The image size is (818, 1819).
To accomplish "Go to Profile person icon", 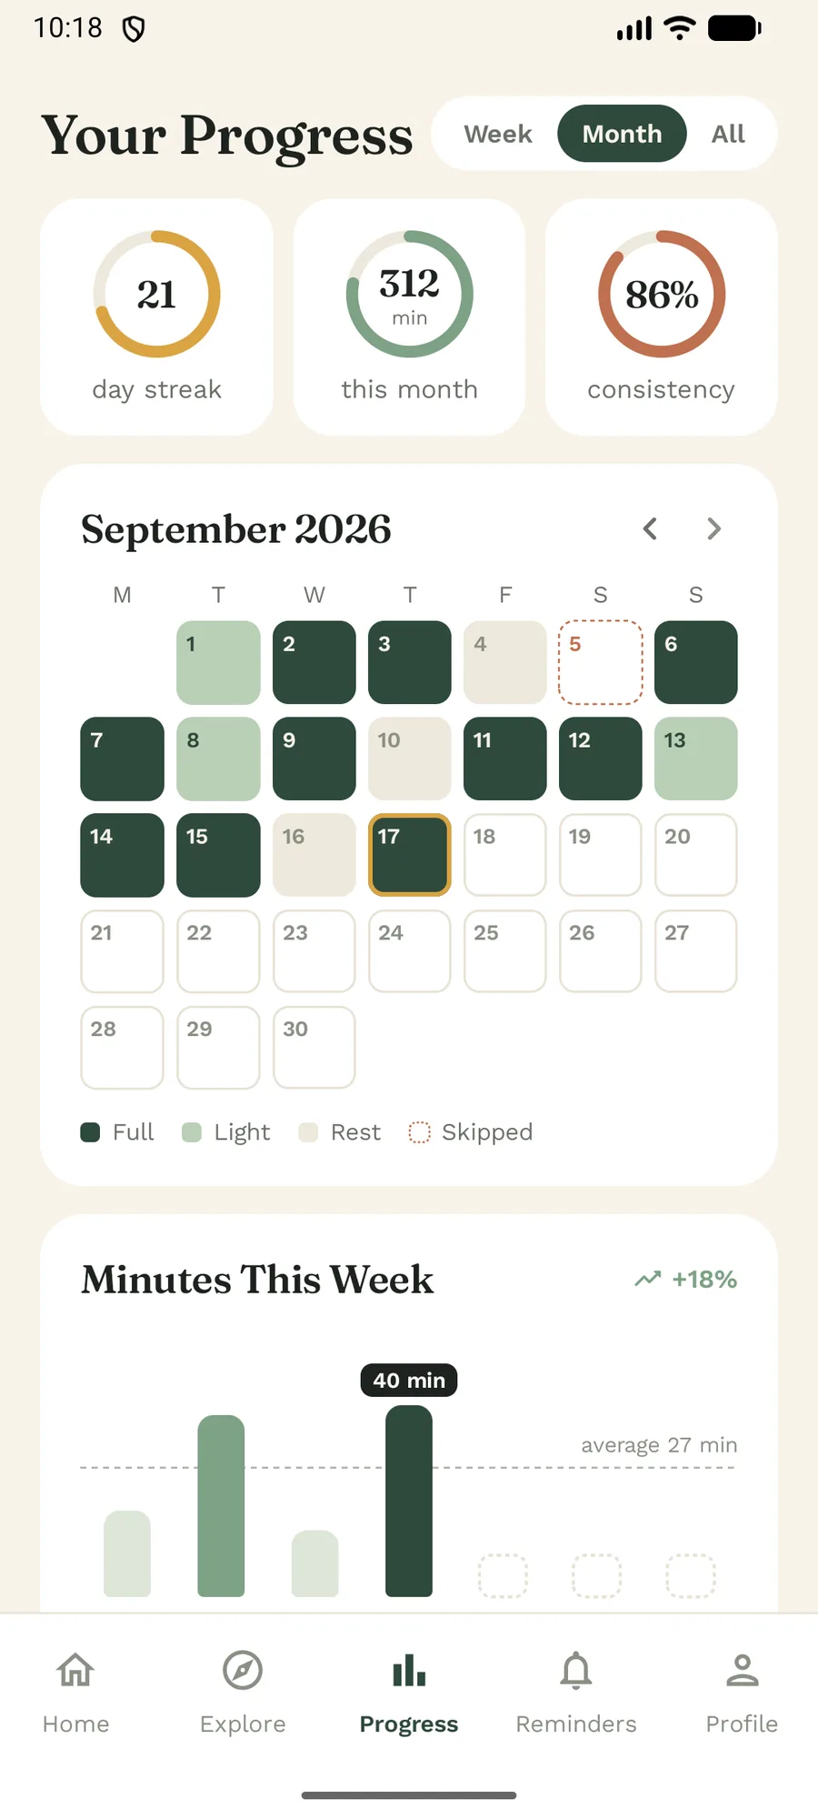I will (x=743, y=1670).
